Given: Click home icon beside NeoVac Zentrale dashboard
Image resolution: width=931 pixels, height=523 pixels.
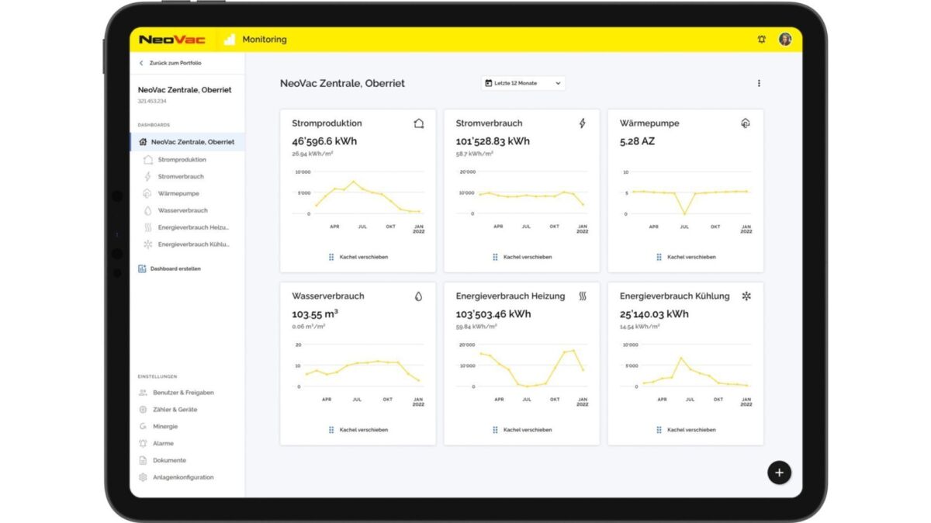Looking at the screenshot, I should pyautogui.click(x=143, y=142).
